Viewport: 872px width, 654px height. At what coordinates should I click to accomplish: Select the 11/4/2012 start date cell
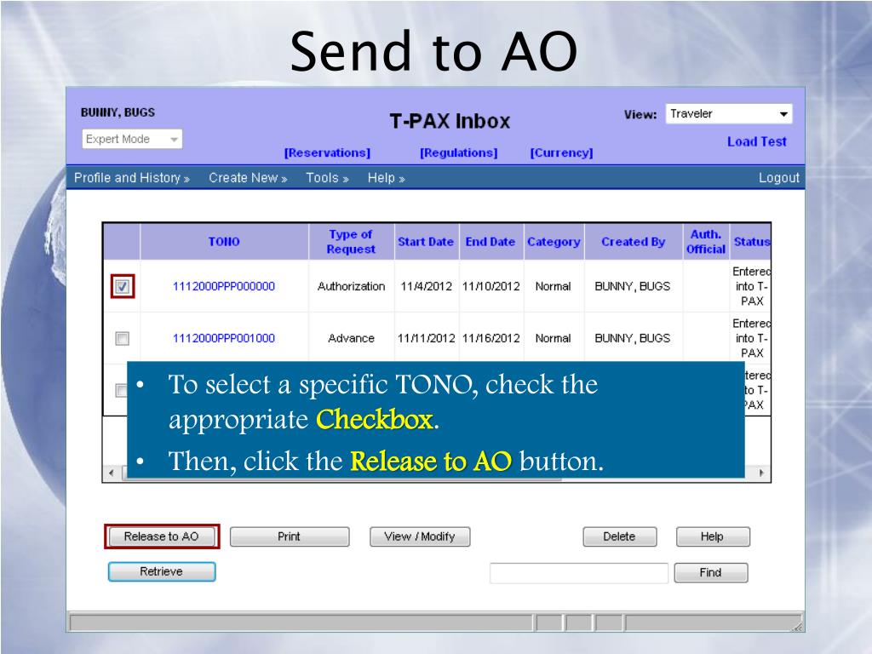click(426, 286)
